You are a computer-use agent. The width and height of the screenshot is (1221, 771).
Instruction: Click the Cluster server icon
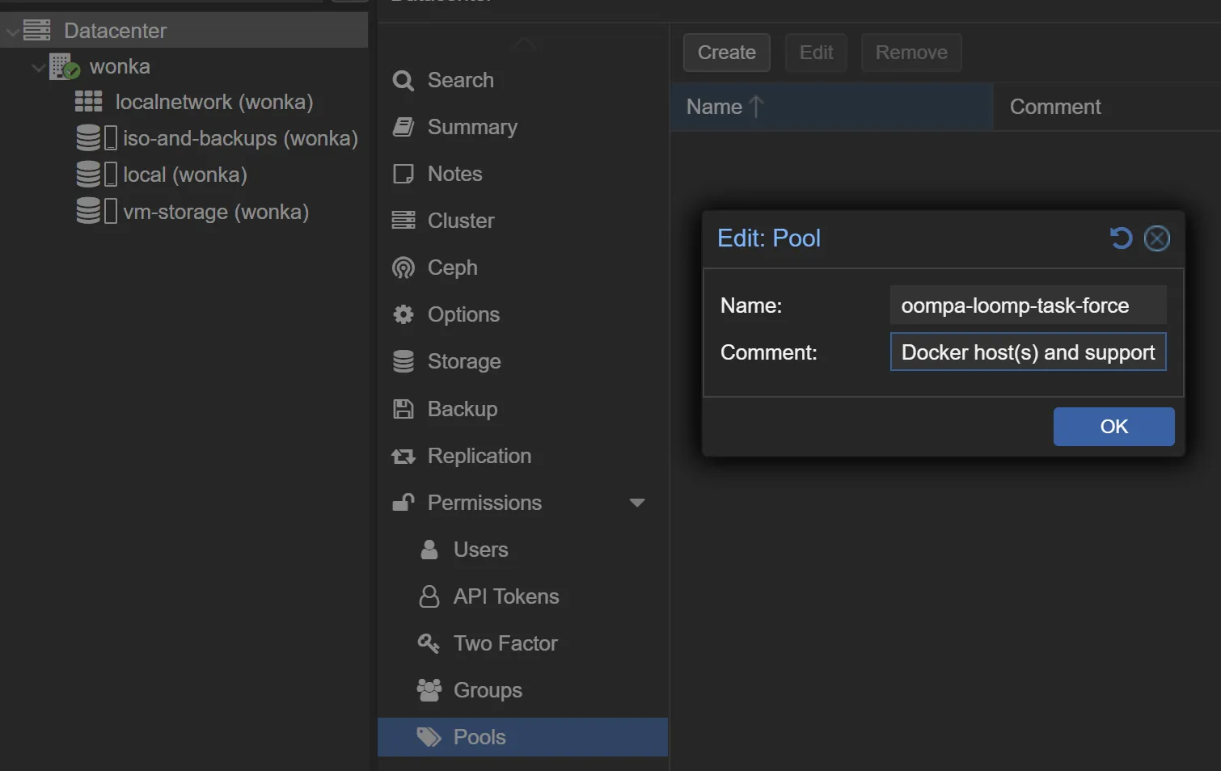403,221
